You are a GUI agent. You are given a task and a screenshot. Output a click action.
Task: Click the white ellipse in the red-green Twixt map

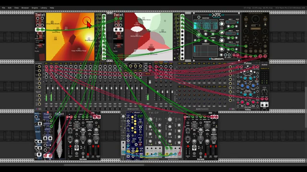coord(137,29)
